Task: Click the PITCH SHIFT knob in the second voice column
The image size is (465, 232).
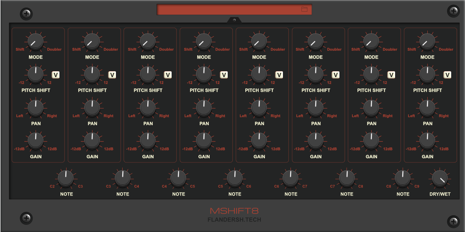Action: [x=92, y=75]
